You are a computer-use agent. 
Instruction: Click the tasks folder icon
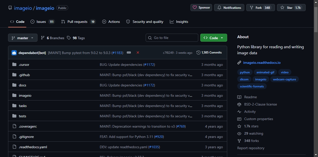coord(14,106)
